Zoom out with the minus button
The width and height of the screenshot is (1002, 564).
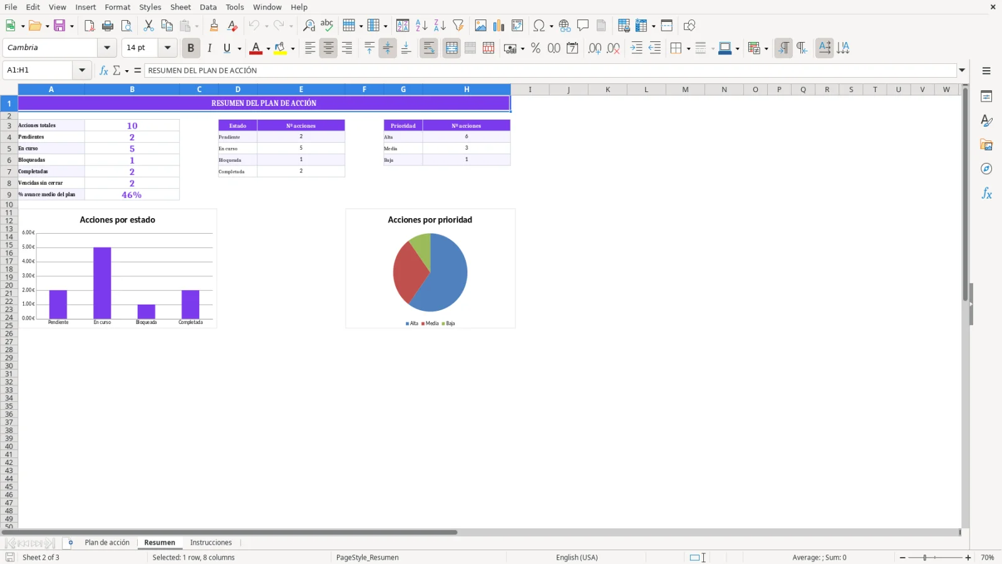pos(902,558)
